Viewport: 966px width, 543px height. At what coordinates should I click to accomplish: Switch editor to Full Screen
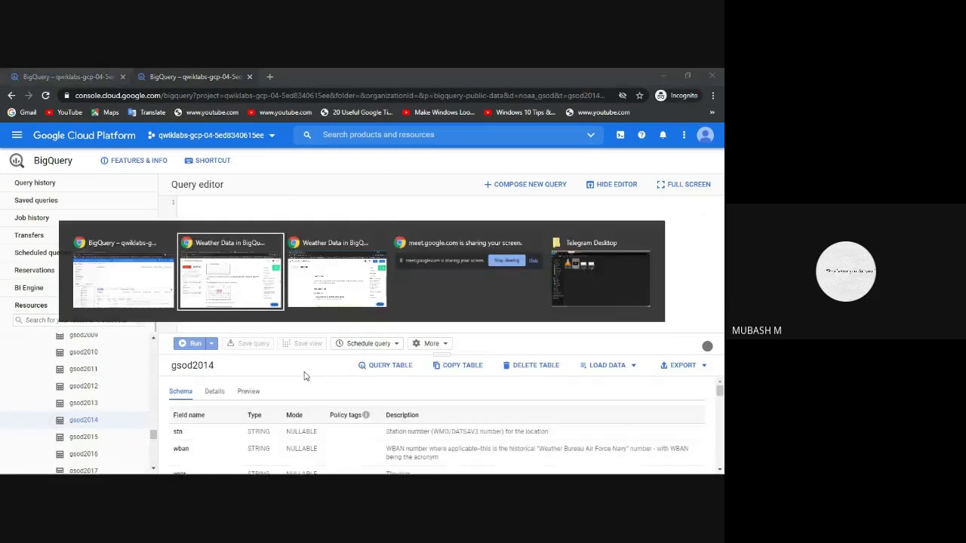click(683, 184)
